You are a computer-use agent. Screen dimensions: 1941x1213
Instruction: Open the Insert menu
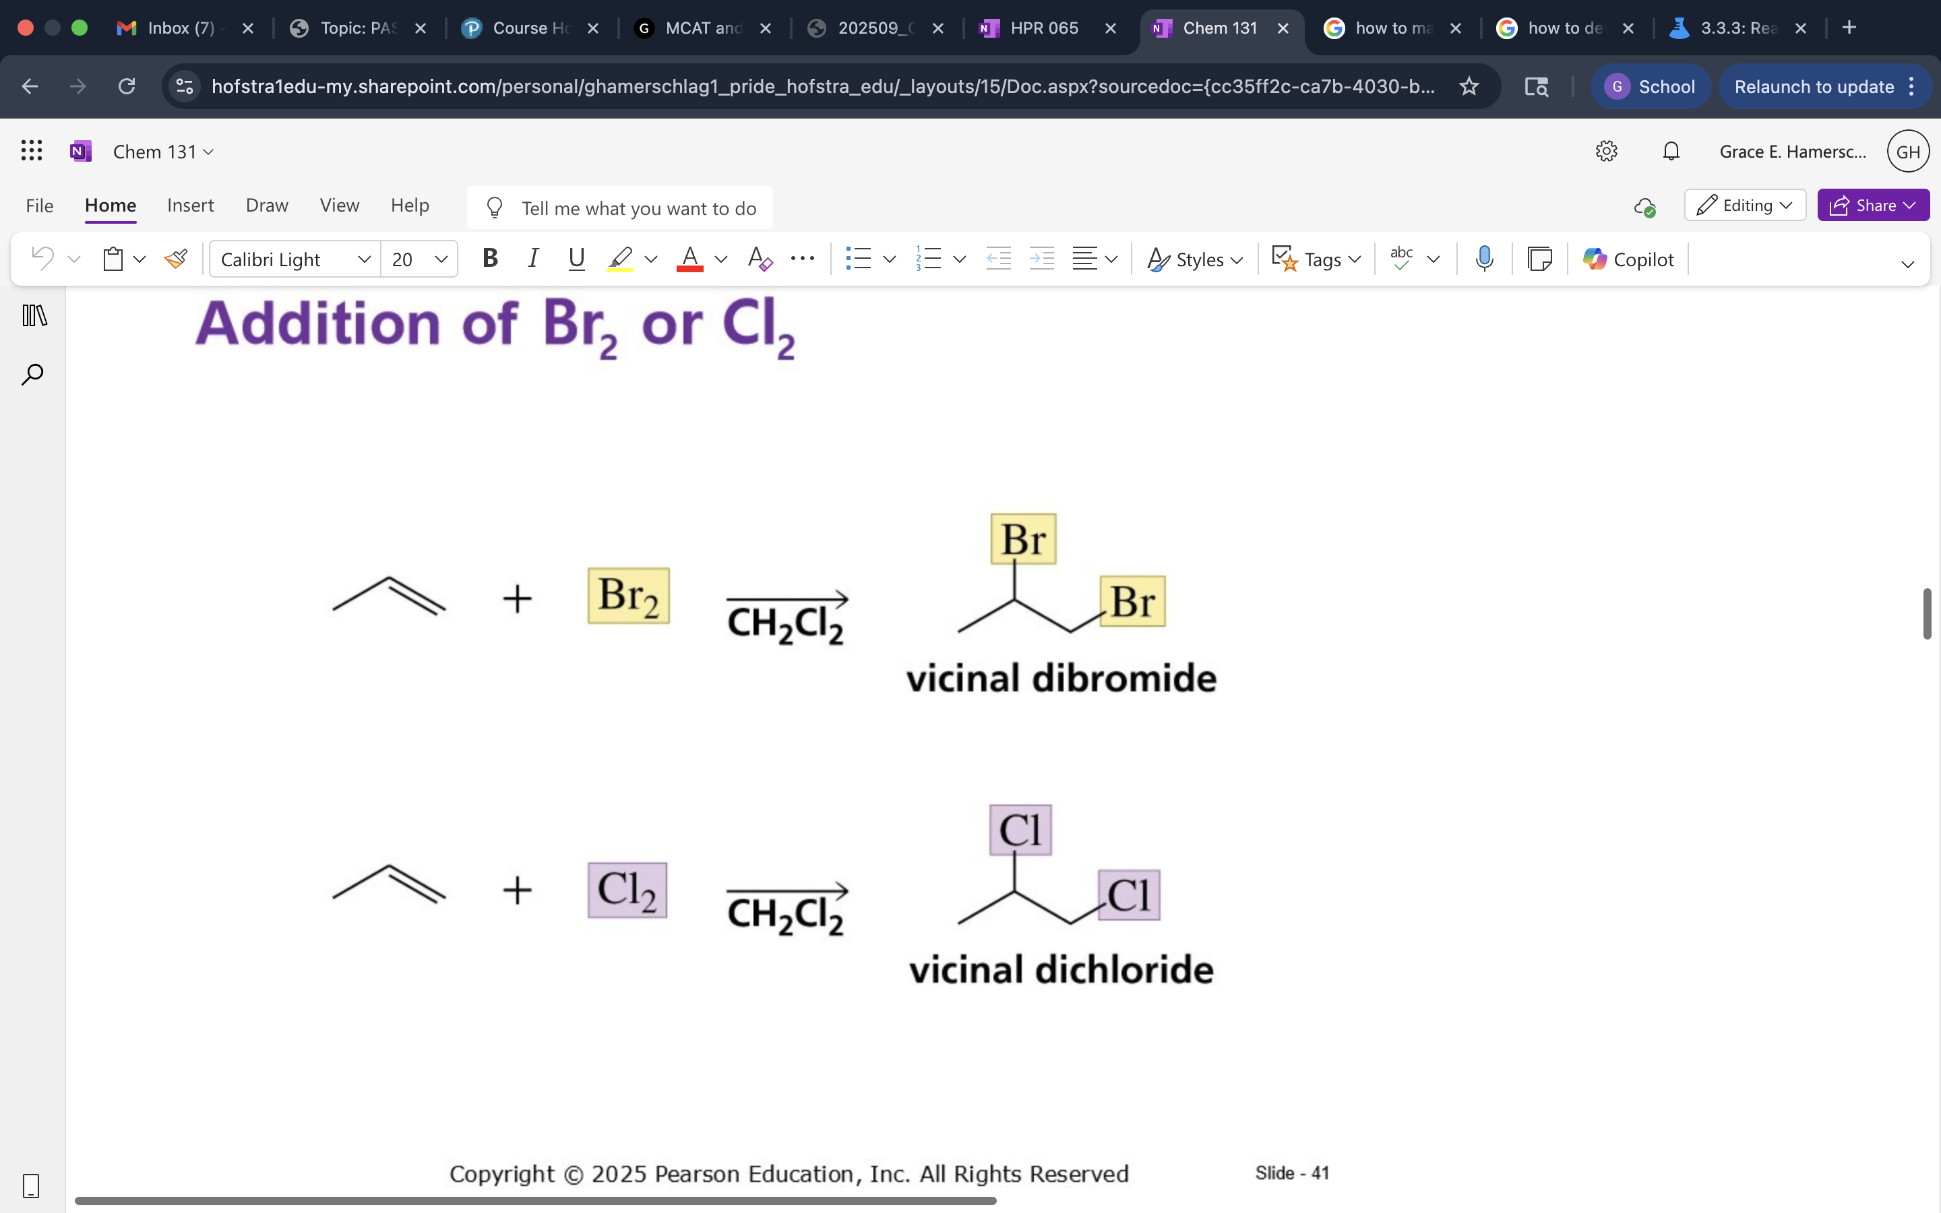[190, 206]
